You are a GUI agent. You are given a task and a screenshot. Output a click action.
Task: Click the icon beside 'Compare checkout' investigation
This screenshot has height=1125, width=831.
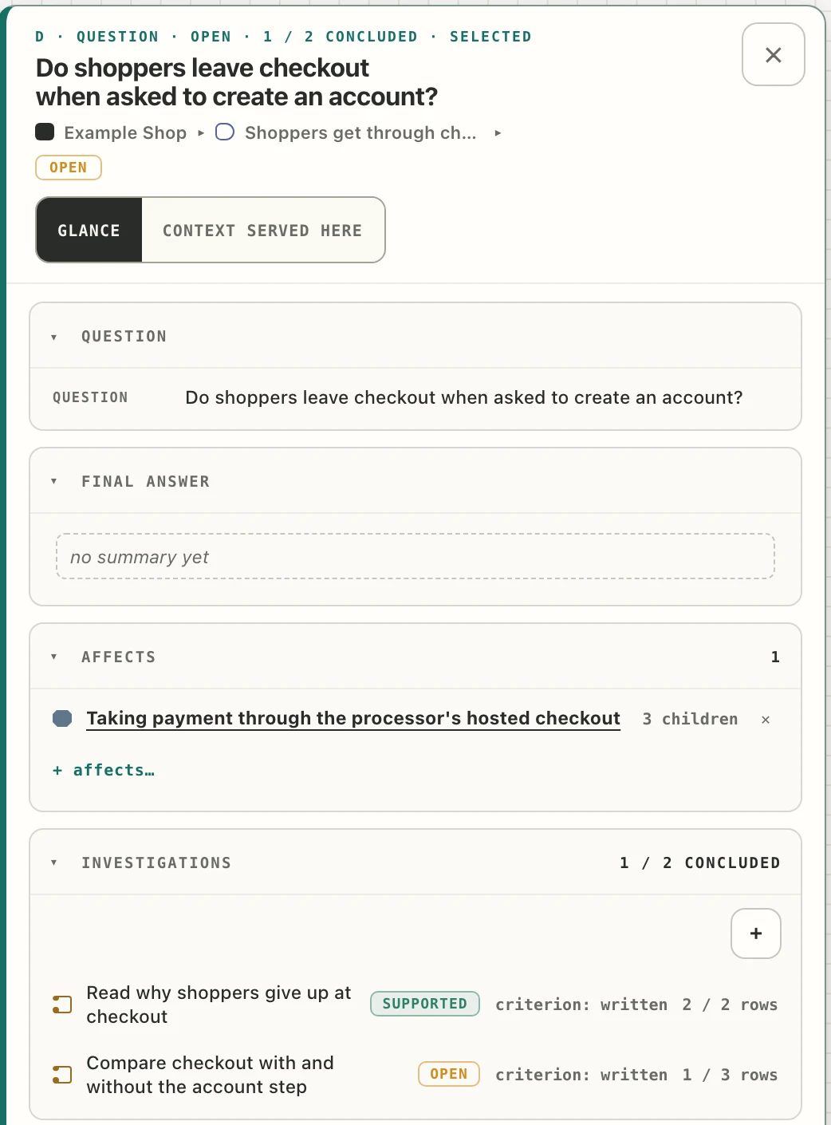point(62,1075)
